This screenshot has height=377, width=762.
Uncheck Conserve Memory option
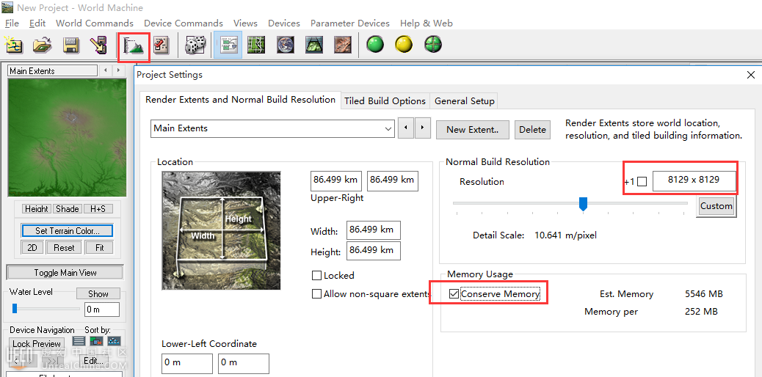coord(454,294)
